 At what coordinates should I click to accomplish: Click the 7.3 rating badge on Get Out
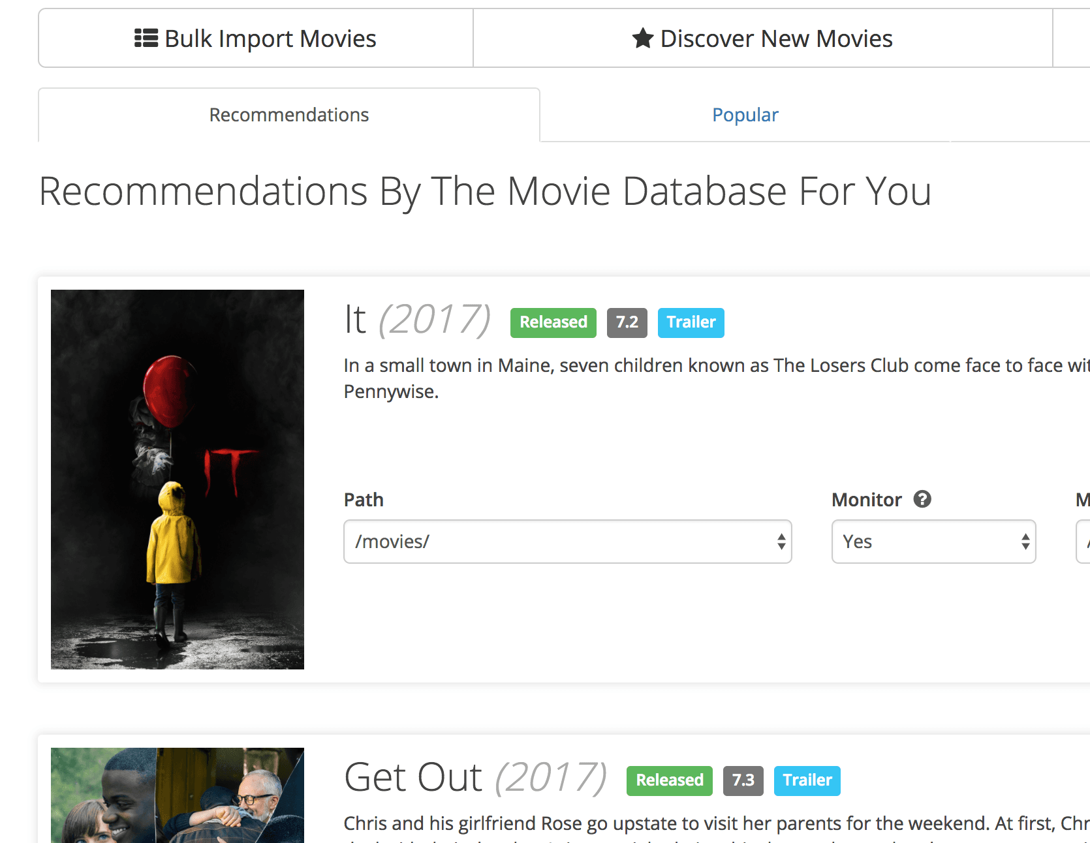click(x=743, y=780)
